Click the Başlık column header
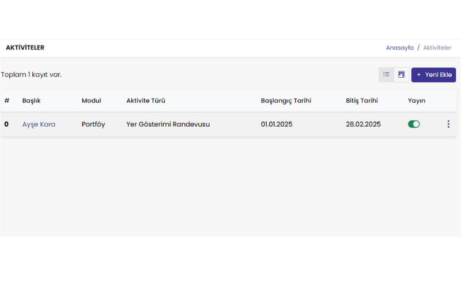461x288 pixels. click(31, 100)
